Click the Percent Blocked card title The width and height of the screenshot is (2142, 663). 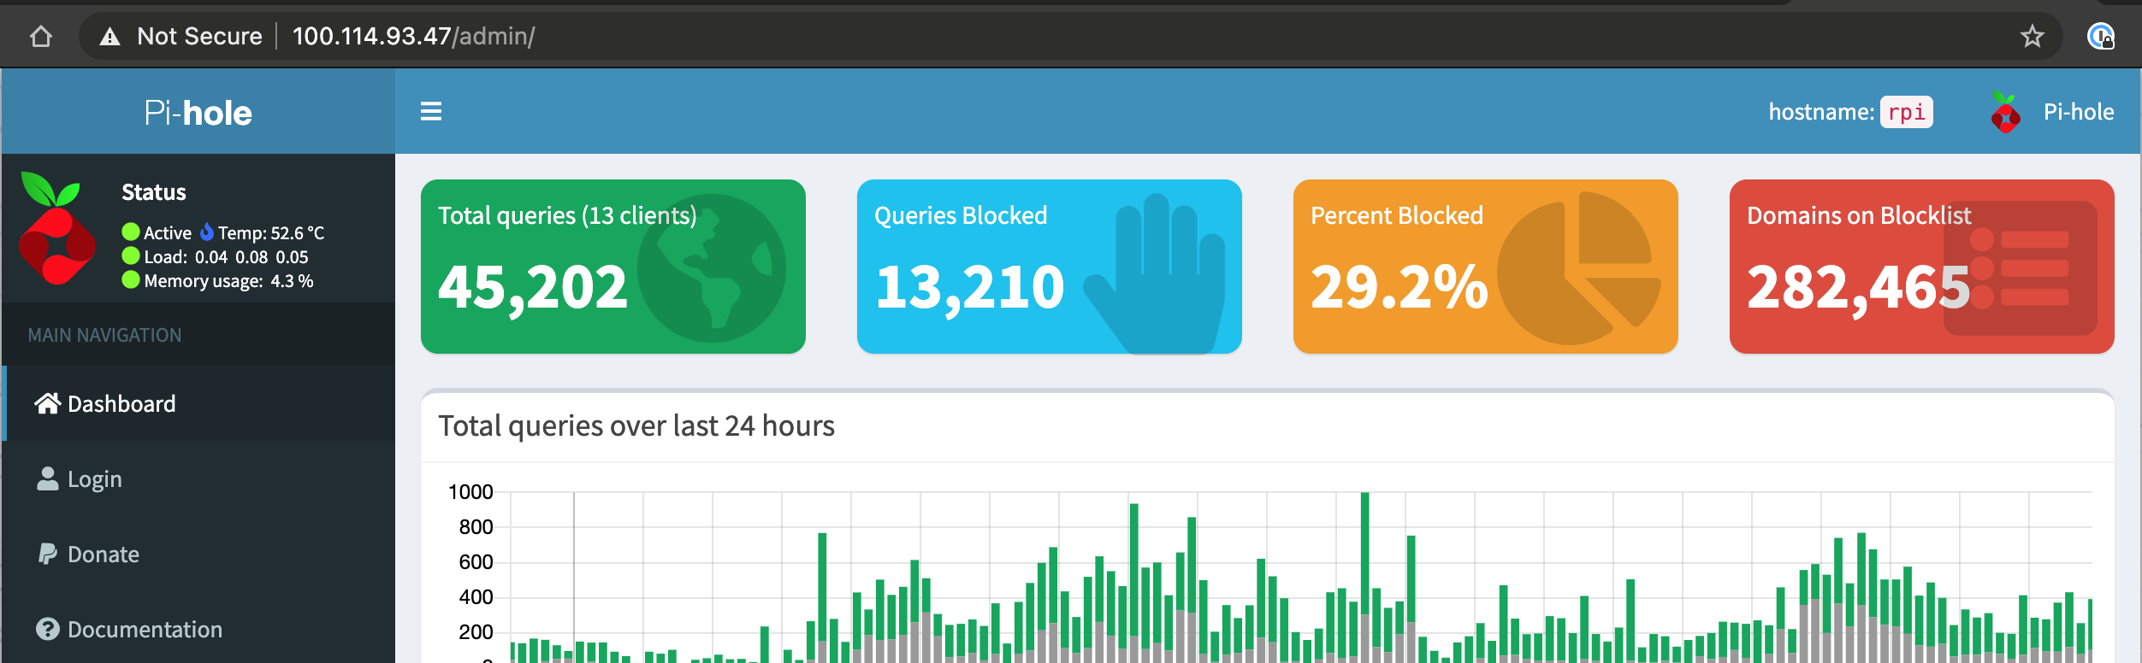1397,215
